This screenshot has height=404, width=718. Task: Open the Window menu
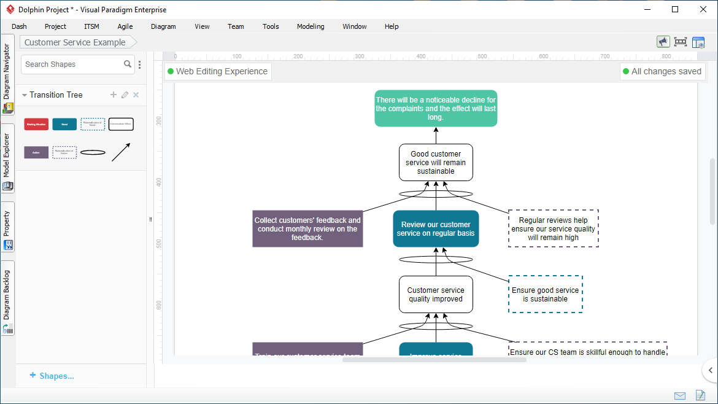pyautogui.click(x=355, y=26)
